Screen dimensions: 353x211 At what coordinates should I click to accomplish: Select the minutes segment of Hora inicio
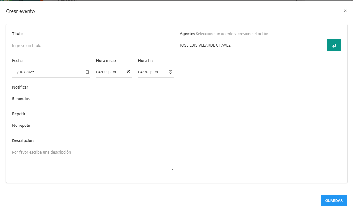coord(104,72)
